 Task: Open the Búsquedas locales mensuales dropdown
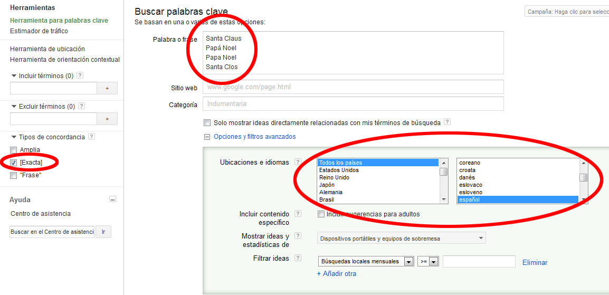coord(366,262)
